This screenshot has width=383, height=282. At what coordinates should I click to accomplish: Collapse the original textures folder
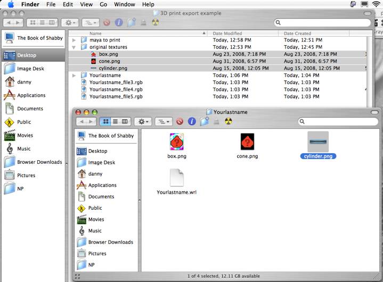pyautogui.click(x=75, y=47)
